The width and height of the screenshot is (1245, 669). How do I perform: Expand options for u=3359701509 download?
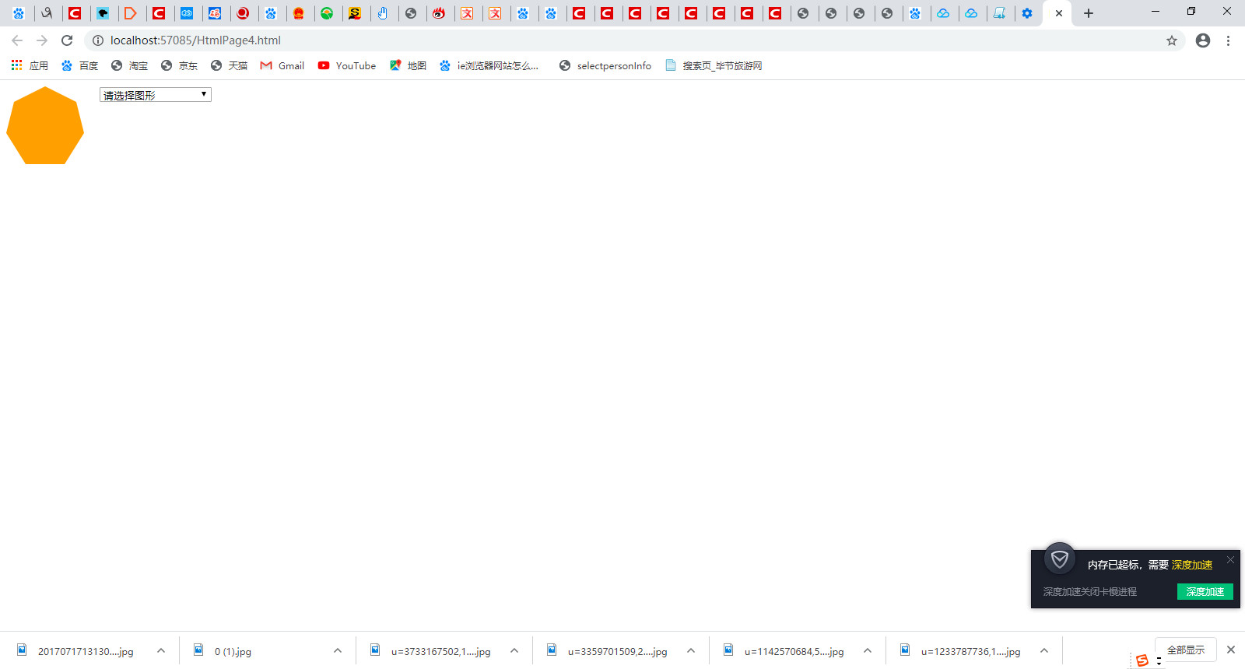tap(691, 651)
